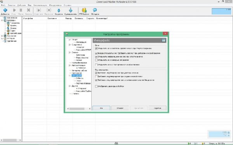Click the Удалить X icon in main toolbar
The width and height of the screenshot is (233, 145).
(28, 10)
